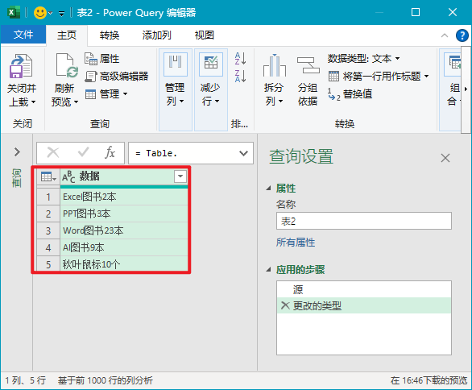Expand the formula bar dropdown arrow

click(243, 153)
